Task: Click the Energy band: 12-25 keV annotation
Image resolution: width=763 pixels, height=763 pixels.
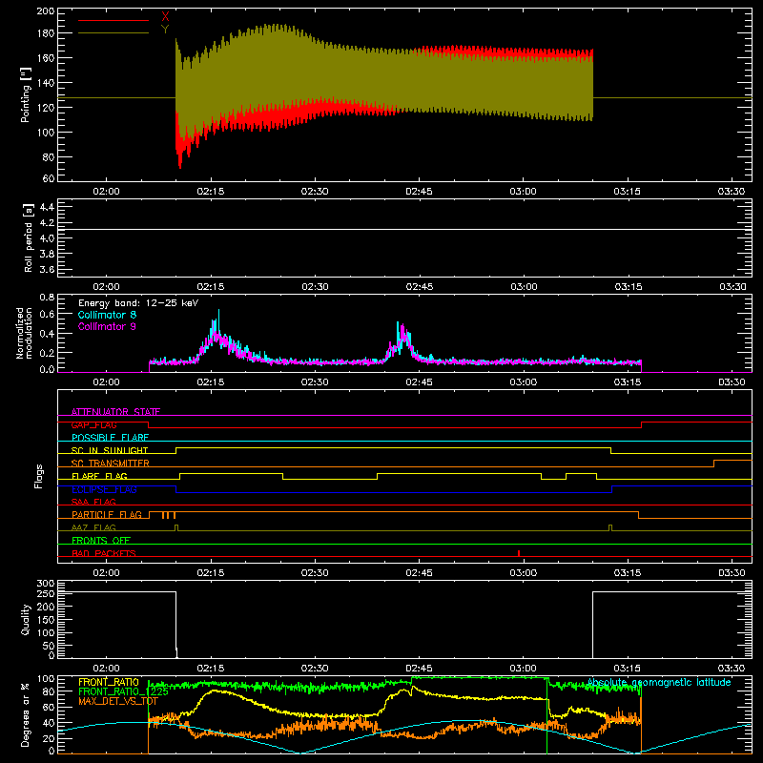Action: click(138, 303)
